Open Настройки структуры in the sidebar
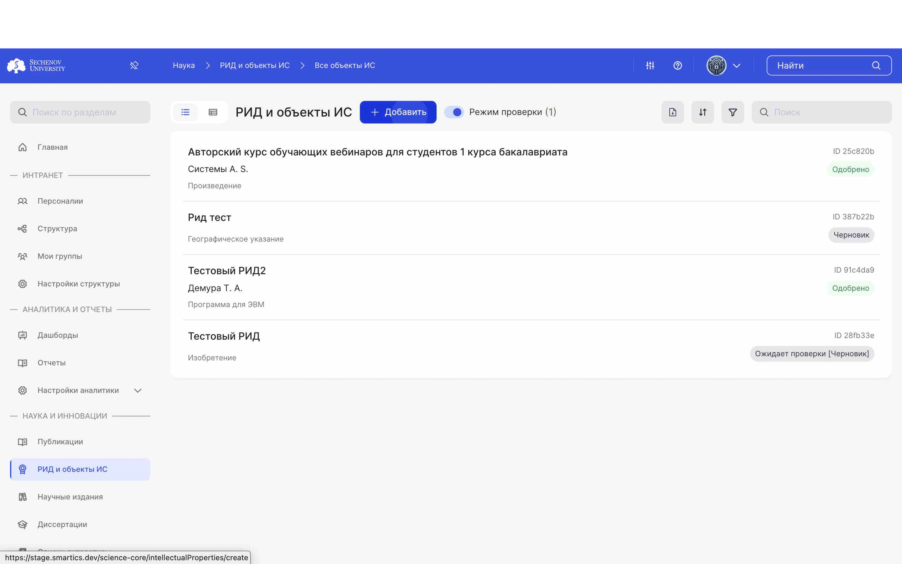Viewport: 902px width, 564px height. point(80,284)
